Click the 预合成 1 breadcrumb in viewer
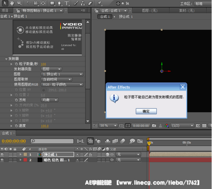212x189 pixels. point(126,17)
